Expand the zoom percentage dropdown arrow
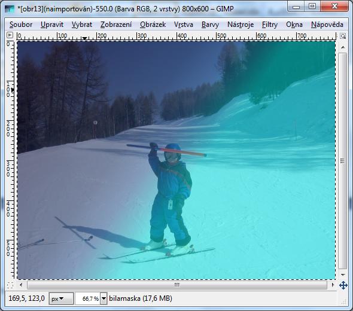 (104, 299)
